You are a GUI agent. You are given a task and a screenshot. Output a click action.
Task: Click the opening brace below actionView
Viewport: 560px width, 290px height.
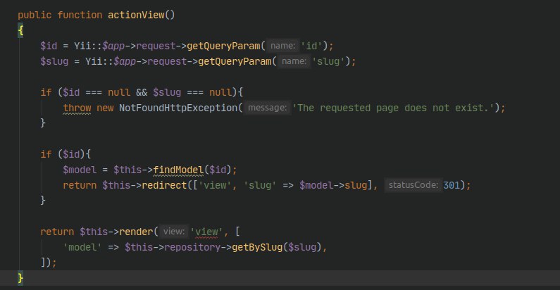(20, 30)
